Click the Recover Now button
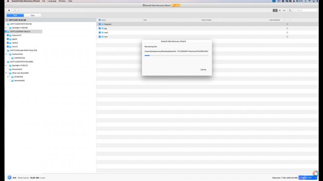323x181 pixels. click(306, 178)
